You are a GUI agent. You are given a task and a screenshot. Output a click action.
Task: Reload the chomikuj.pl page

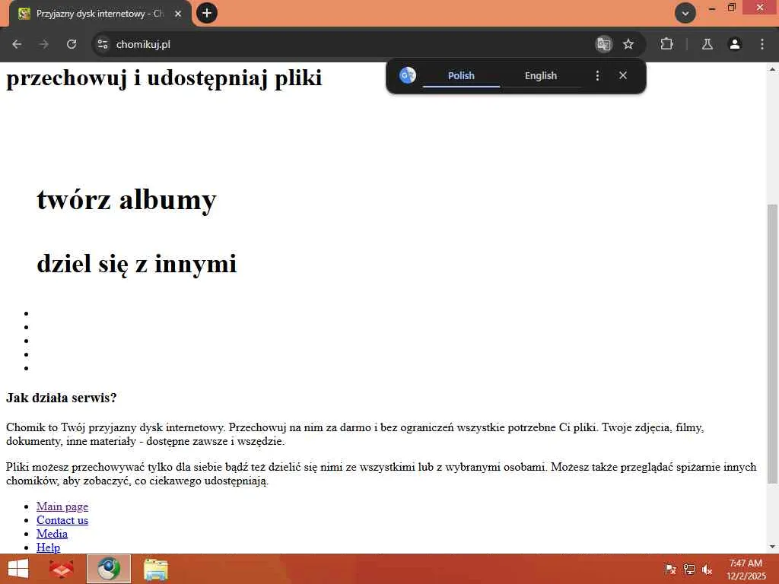pyautogui.click(x=72, y=44)
